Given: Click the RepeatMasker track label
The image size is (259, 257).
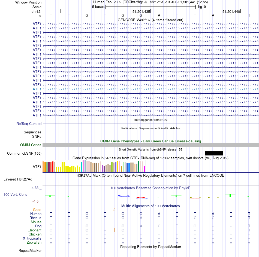Looking at the screenshot, I should [x=30, y=251].
